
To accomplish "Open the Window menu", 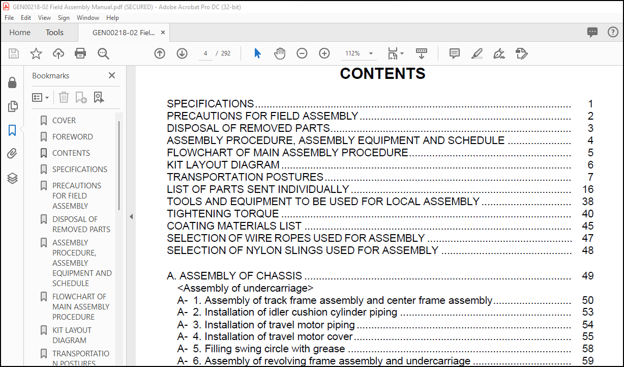I will 88,17.
